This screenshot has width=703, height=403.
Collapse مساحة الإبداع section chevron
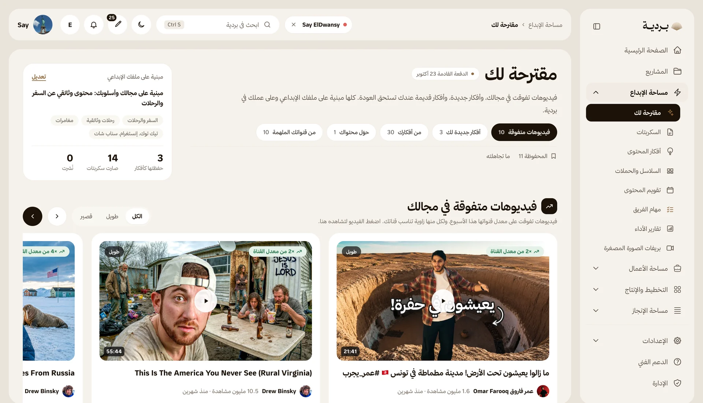click(596, 92)
